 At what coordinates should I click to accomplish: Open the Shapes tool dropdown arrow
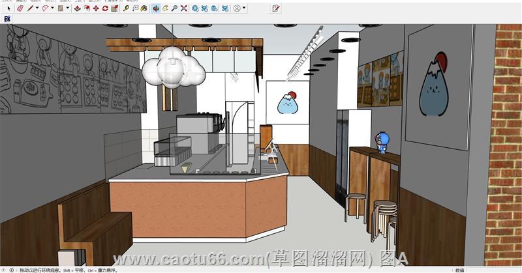click(68, 8)
